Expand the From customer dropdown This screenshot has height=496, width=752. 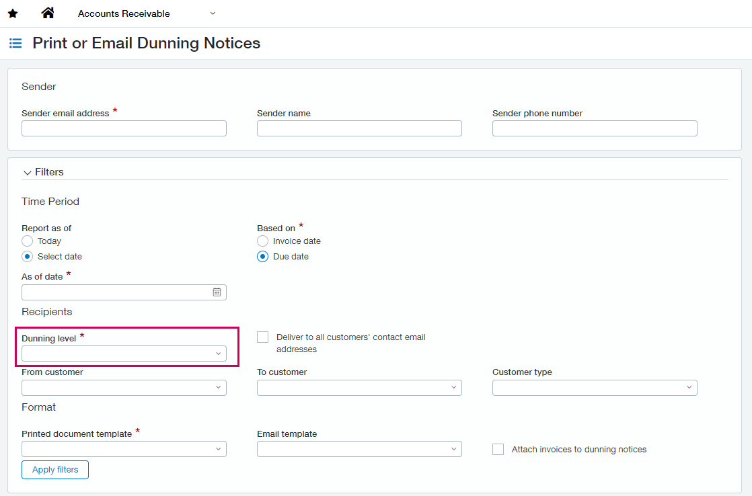pos(124,388)
